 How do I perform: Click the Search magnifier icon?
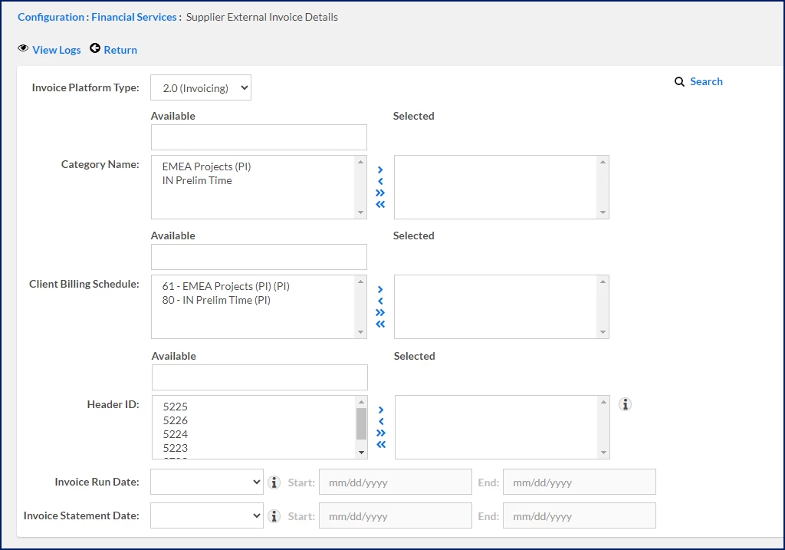[x=679, y=81]
